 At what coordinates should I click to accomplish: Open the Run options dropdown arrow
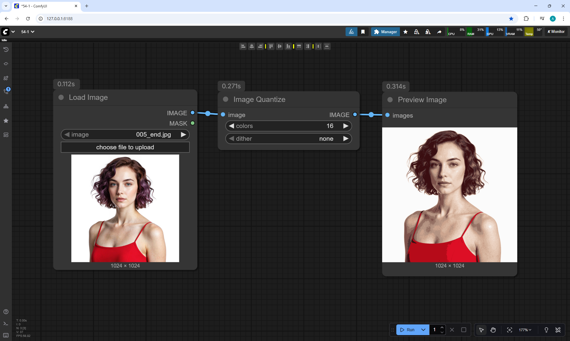pos(423,330)
